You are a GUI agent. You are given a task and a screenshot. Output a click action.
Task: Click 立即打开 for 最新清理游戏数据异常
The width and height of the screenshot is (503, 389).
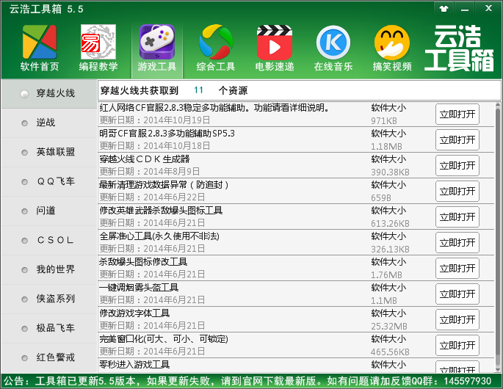coord(457,191)
